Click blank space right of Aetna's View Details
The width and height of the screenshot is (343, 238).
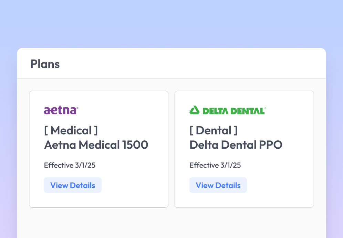pyautogui.click(x=134, y=185)
